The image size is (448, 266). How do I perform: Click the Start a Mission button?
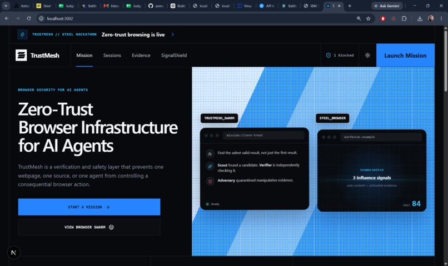pyautogui.click(x=89, y=207)
